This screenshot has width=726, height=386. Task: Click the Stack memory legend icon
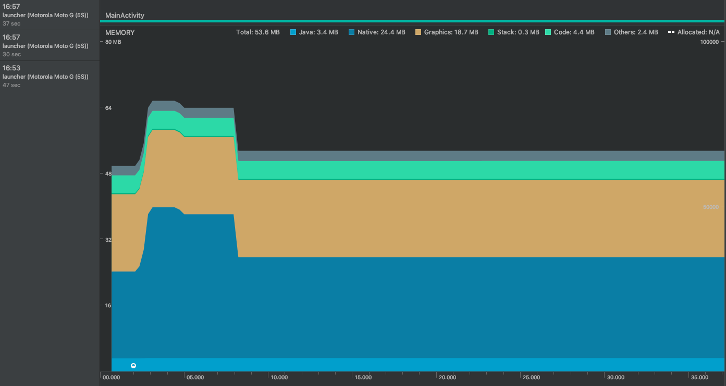click(x=491, y=32)
